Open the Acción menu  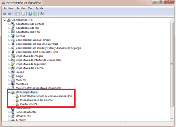pyautogui.click(x=21, y=8)
